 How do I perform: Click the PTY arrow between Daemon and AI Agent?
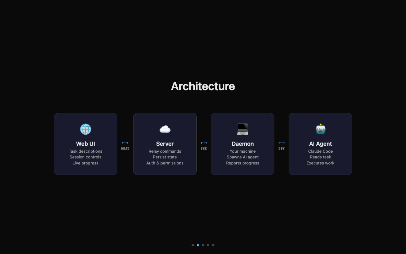tap(282, 143)
